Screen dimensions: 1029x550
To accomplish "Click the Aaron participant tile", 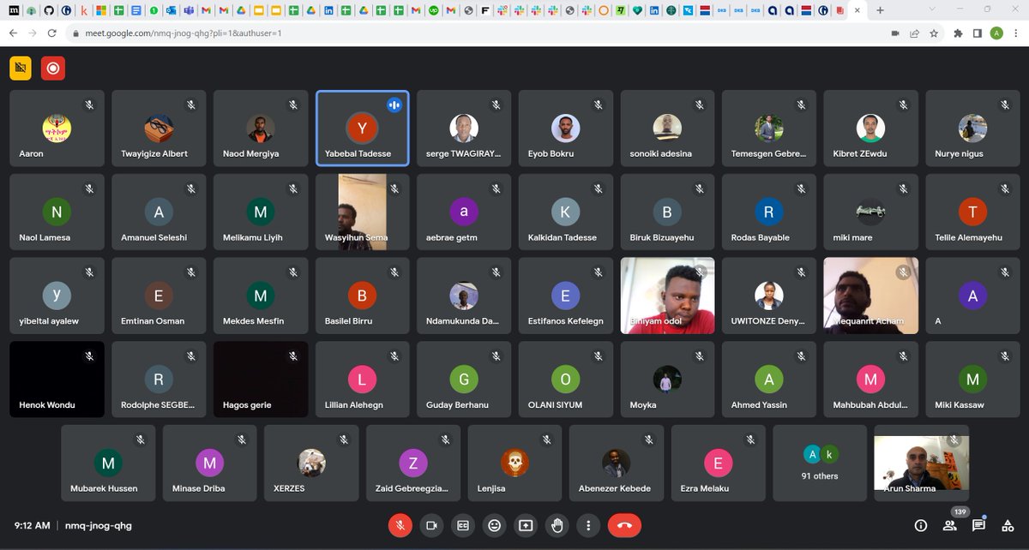I will point(57,128).
